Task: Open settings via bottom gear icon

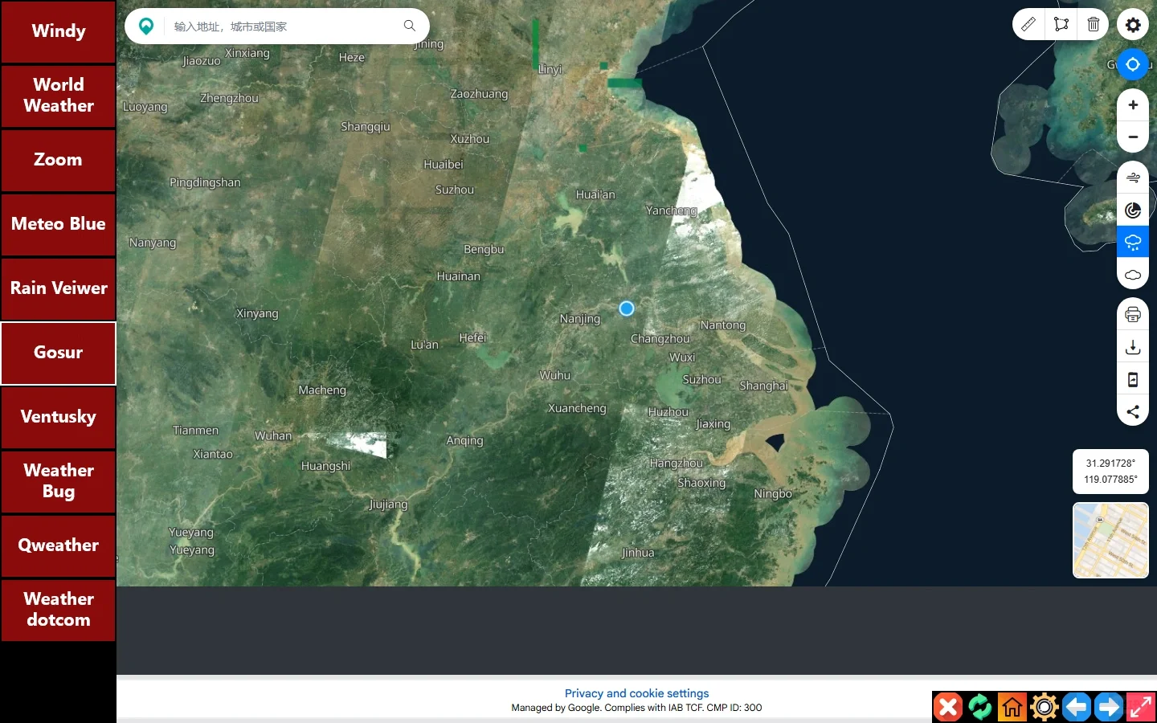Action: 1045,707
